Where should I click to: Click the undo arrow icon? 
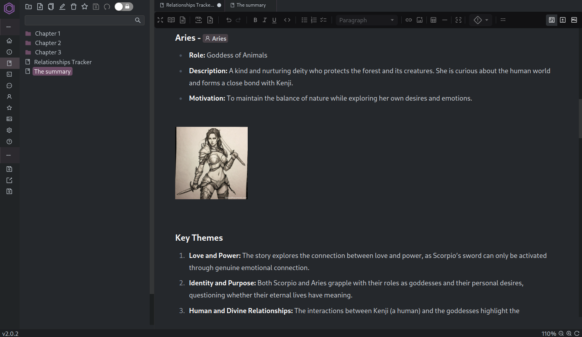(228, 20)
